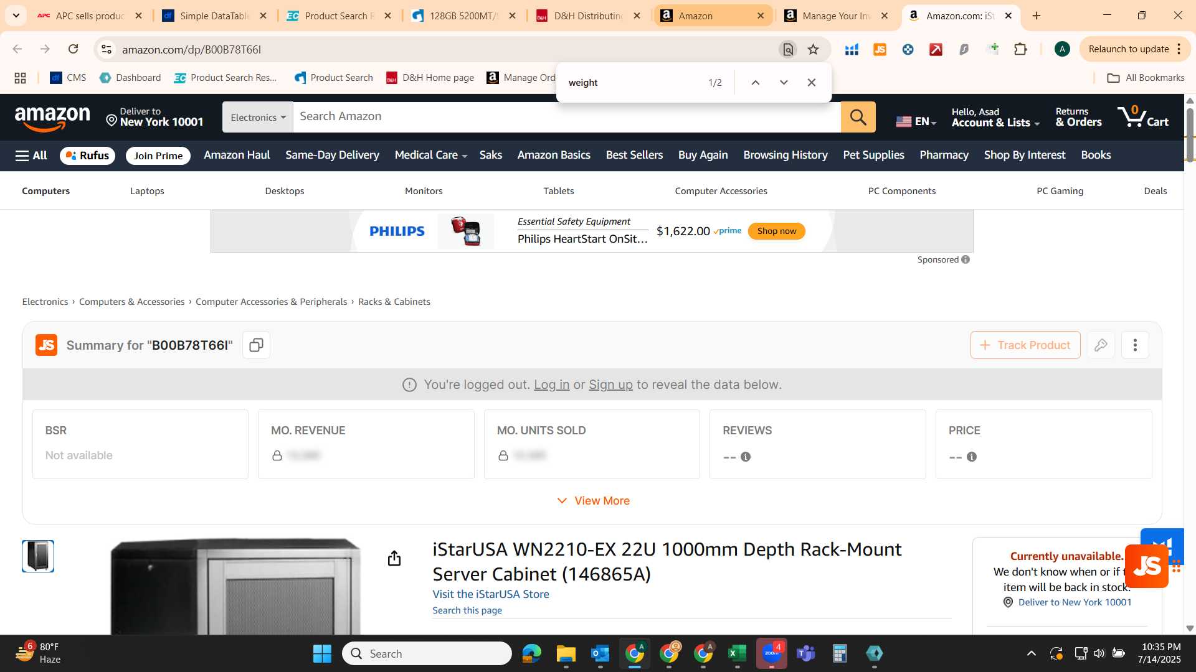The image size is (1196, 672).
Task: Click the Sign up link
Action: click(x=610, y=385)
